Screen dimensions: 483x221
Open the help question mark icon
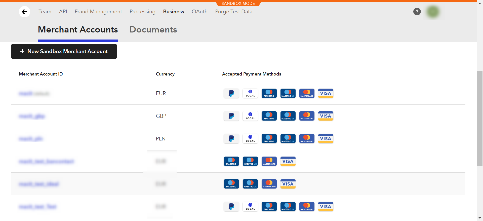[x=417, y=12]
